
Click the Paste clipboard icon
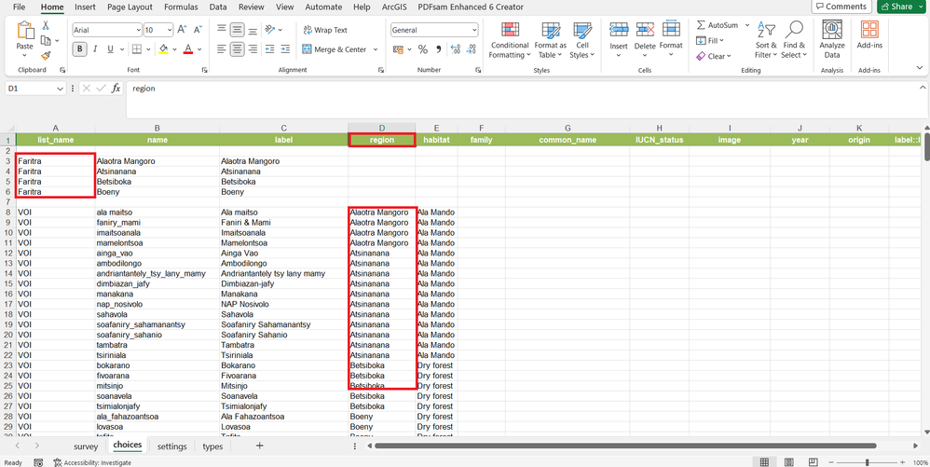click(x=25, y=31)
